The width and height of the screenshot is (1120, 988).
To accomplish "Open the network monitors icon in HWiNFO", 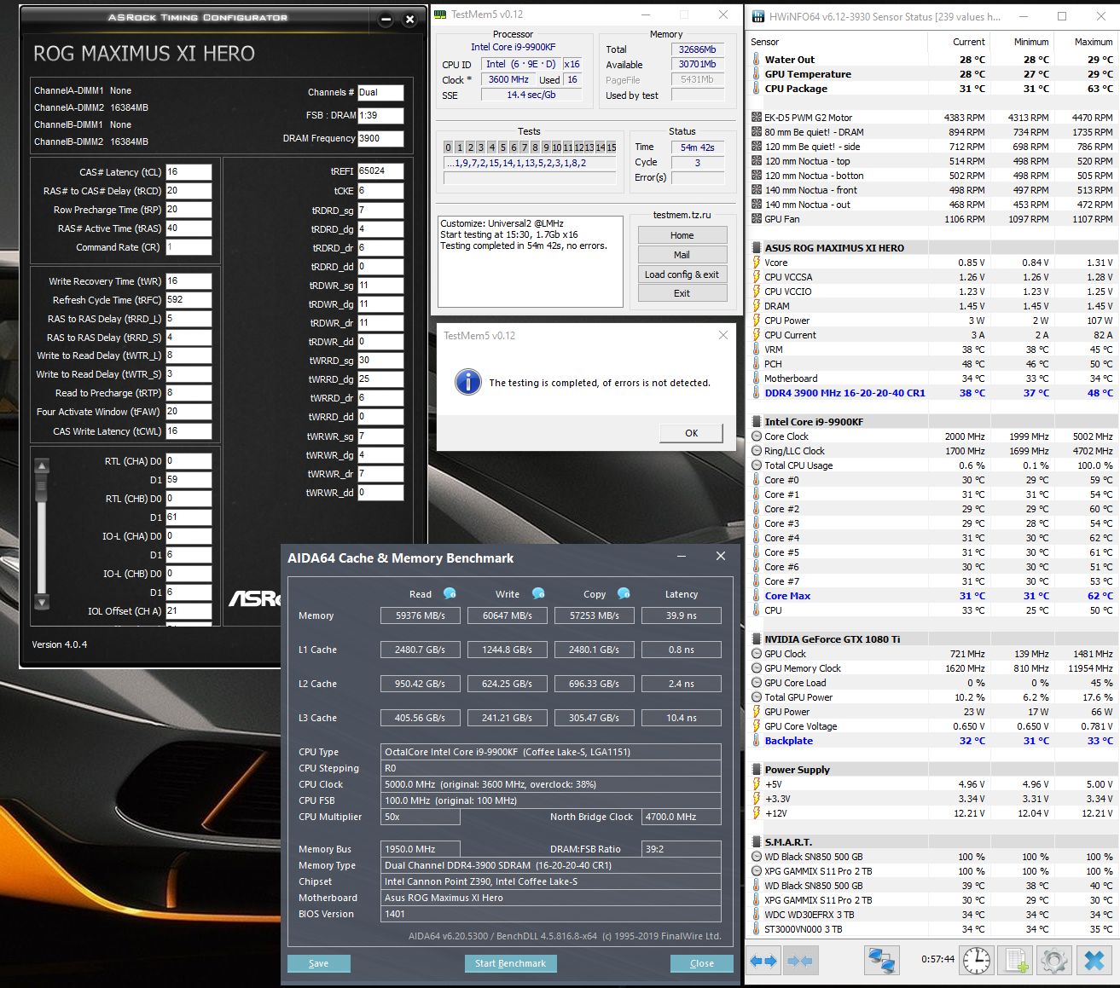I will pos(881,961).
